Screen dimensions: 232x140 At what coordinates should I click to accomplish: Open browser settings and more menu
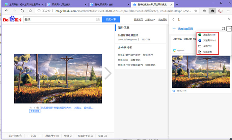tap(228, 11)
